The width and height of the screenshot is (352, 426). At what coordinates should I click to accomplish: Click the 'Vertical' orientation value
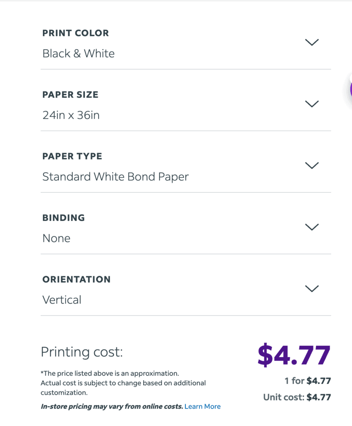click(x=62, y=300)
